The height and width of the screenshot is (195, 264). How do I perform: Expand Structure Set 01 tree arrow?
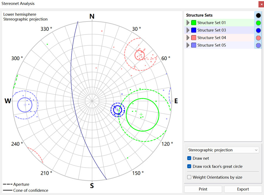(188, 23)
